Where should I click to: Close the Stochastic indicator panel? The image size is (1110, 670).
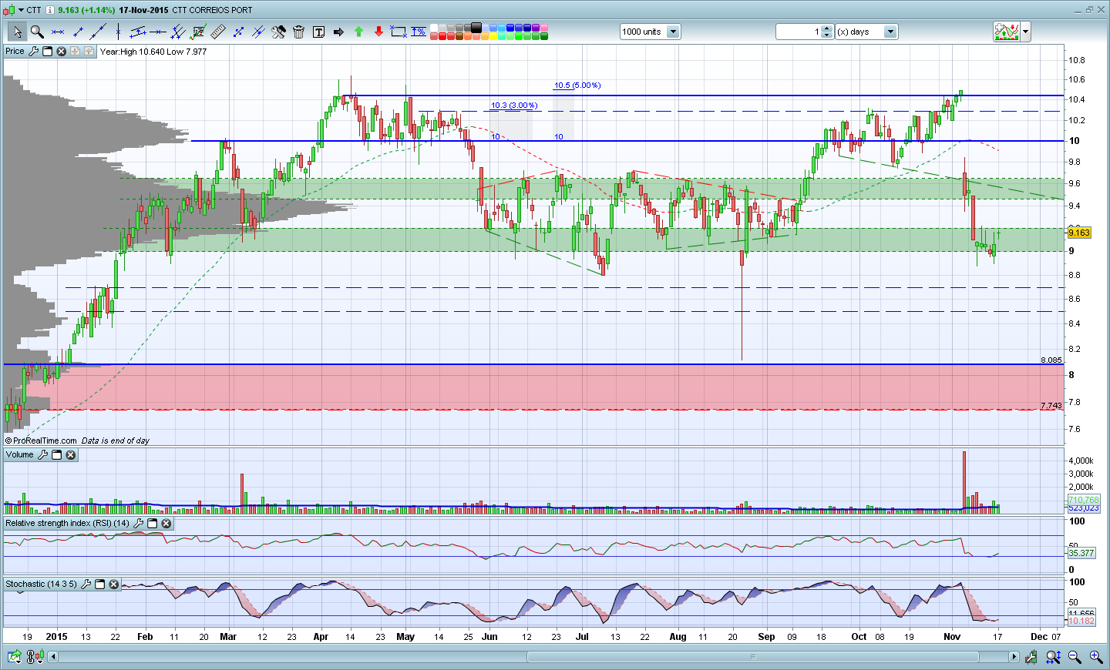pyautogui.click(x=114, y=585)
